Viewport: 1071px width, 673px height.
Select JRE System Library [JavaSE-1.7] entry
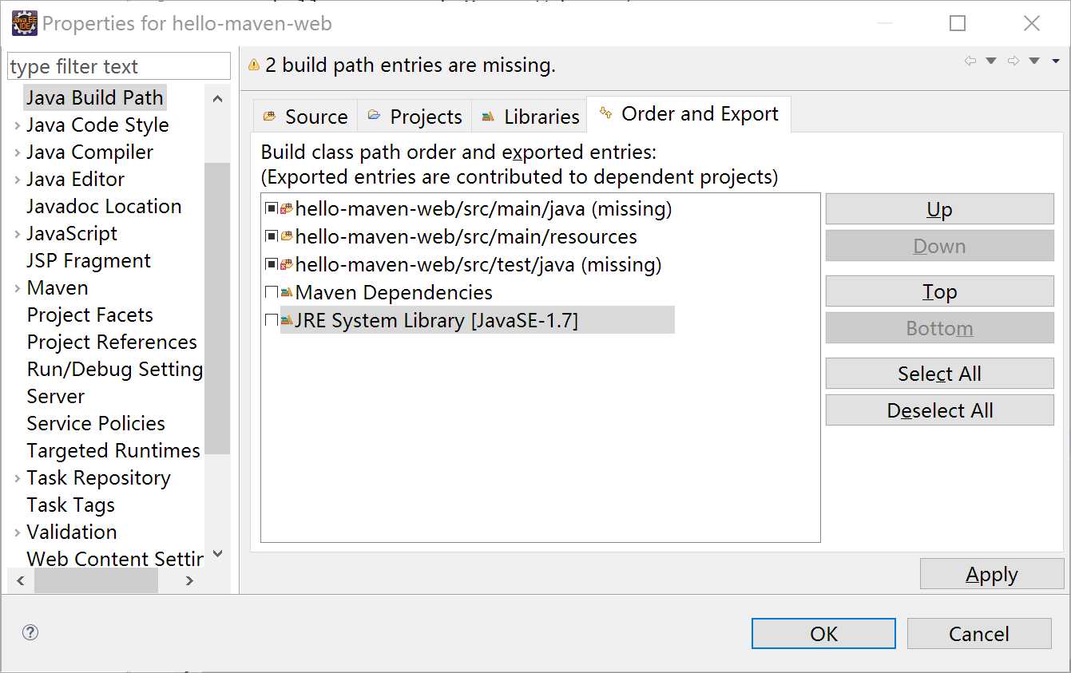436,321
